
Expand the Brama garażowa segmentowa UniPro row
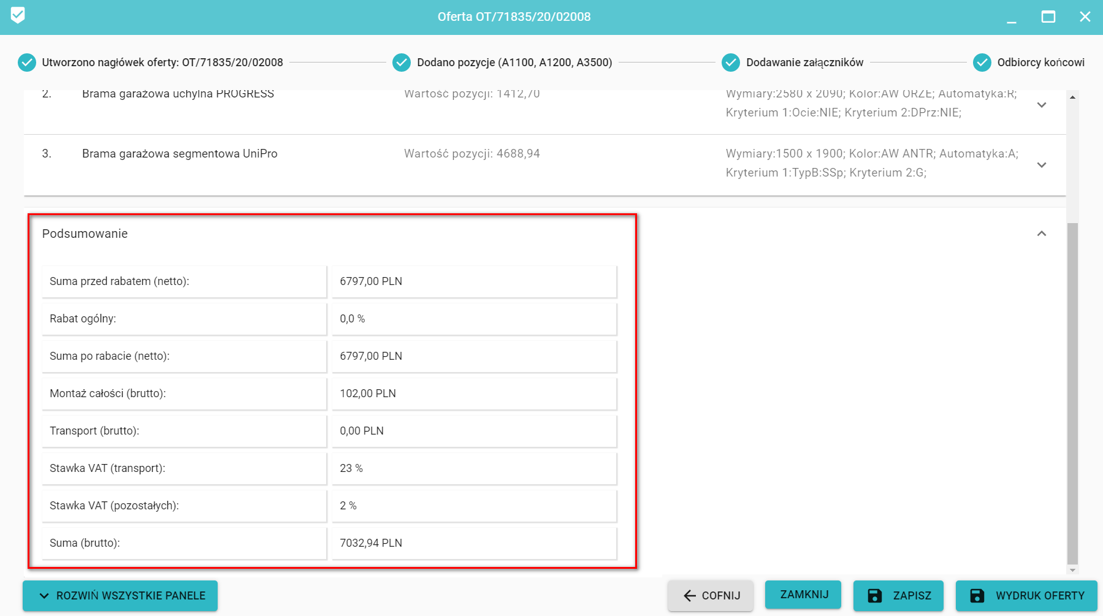[x=1041, y=165]
